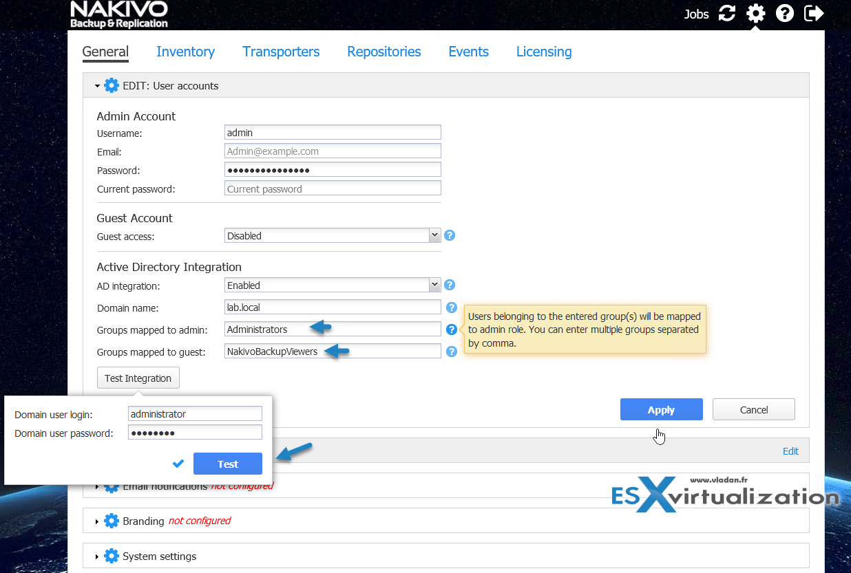Click the Test Integration button

coord(138,378)
